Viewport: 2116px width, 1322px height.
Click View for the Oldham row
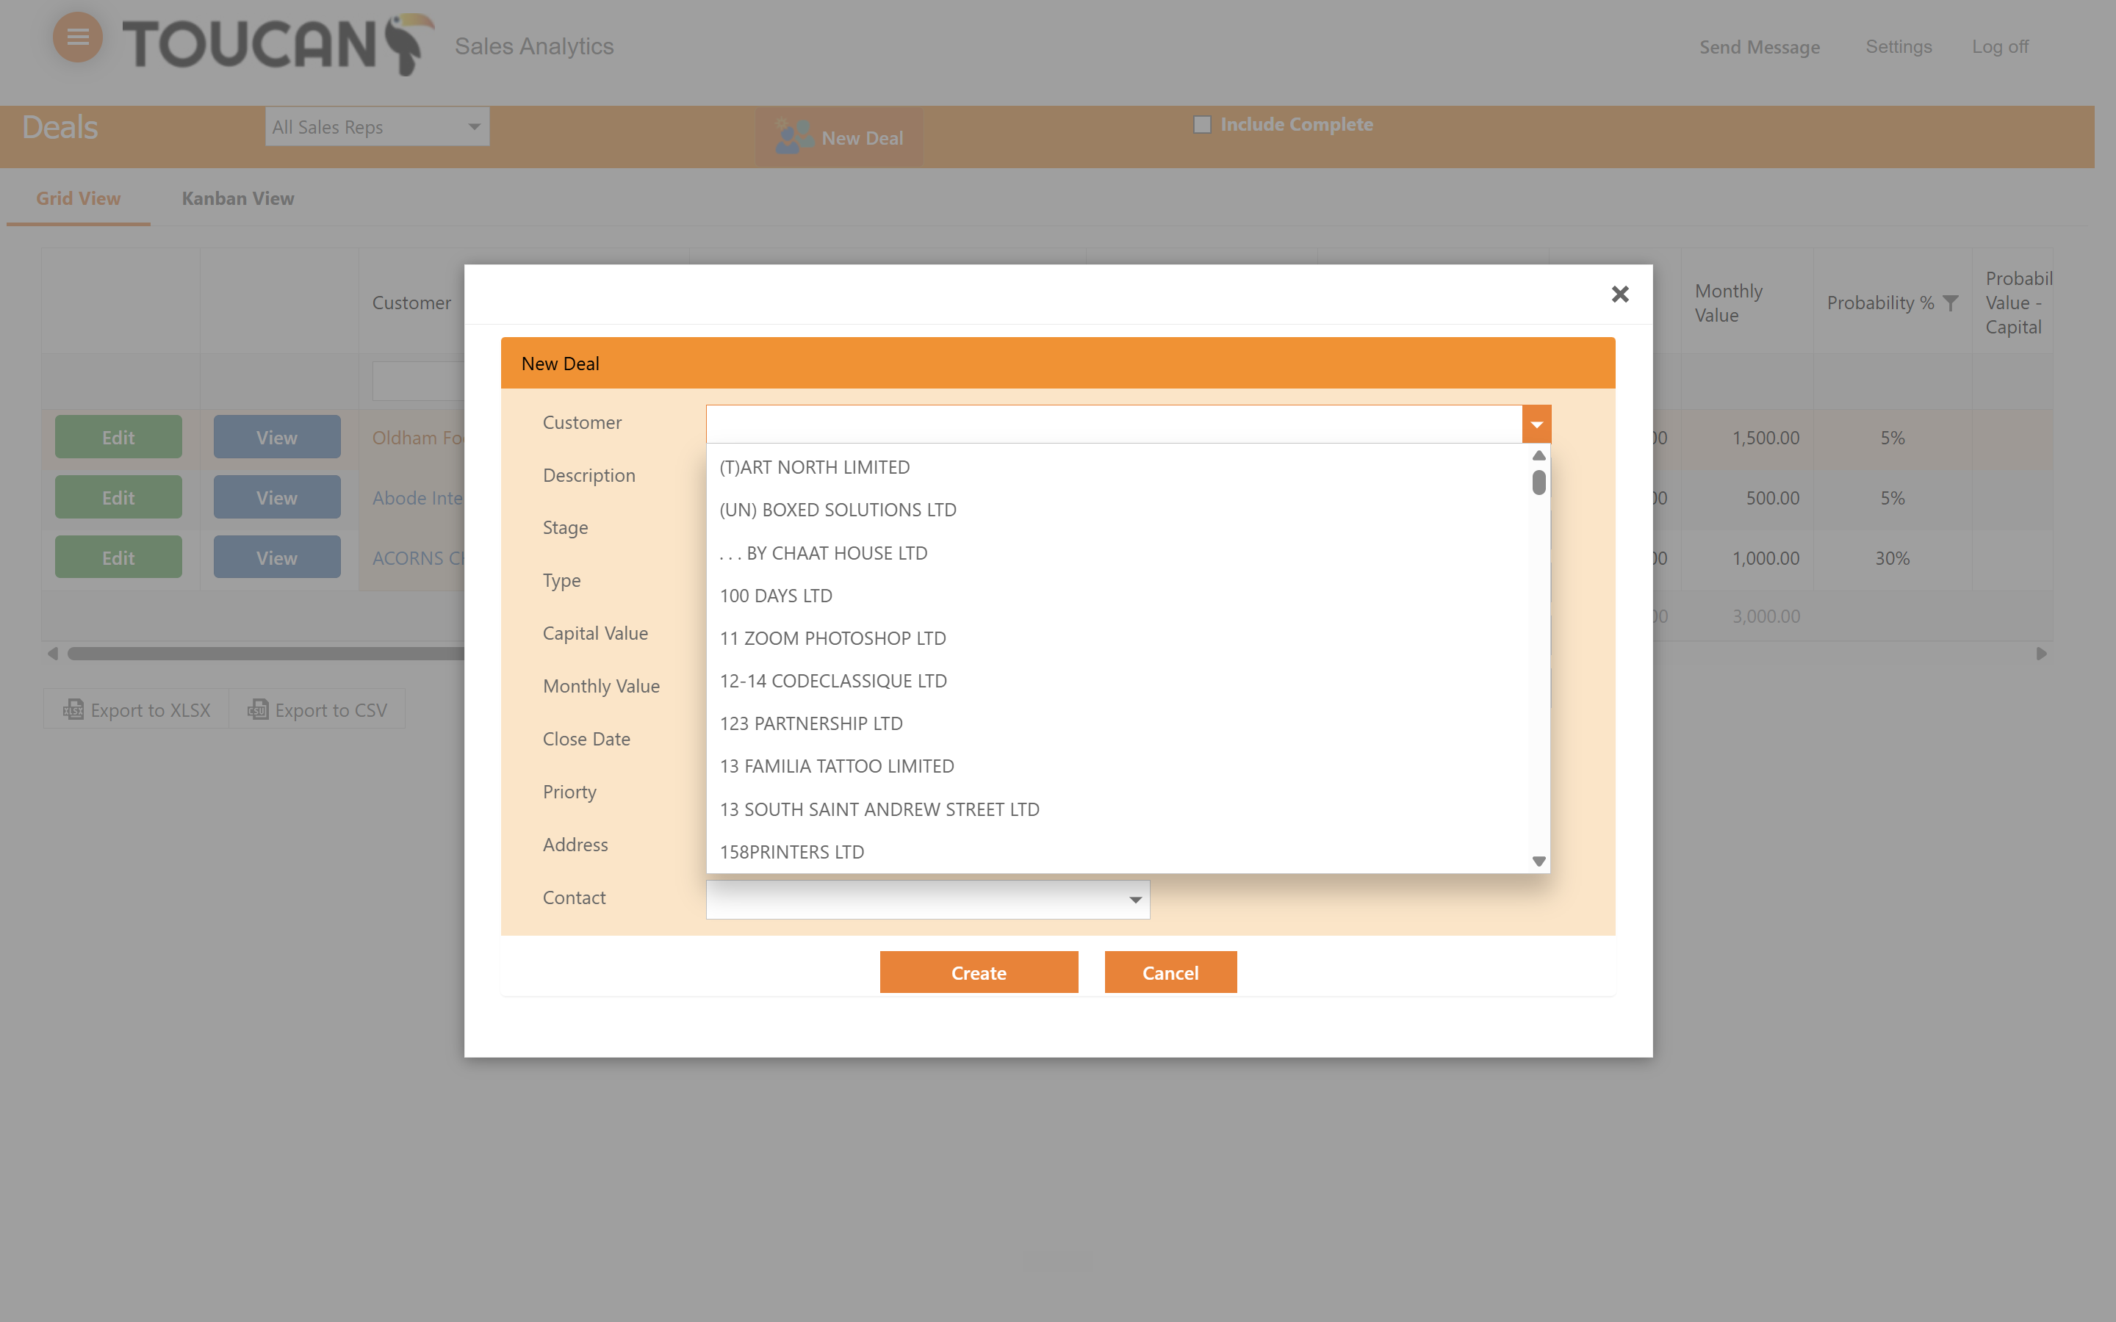coord(276,437)
